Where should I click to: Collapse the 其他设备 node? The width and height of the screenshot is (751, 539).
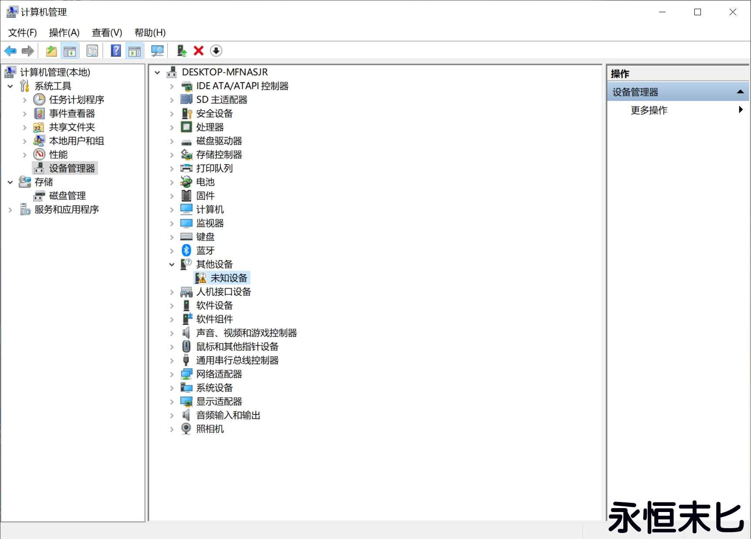[171, 264]
